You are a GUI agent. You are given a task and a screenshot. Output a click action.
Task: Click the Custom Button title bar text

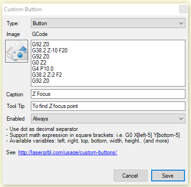click(x=23, y=9)
